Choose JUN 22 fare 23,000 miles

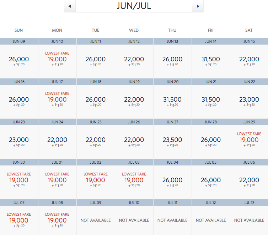(x=249, y=99)
